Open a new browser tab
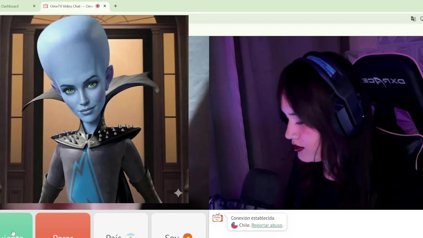This screenshot has width=423, height=238. pyautogui.click(x=115, y=6)
